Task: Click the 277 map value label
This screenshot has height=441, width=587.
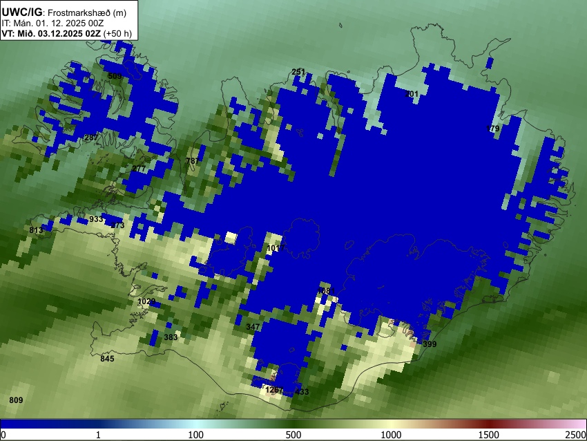Action: click(x=139, y=169)
